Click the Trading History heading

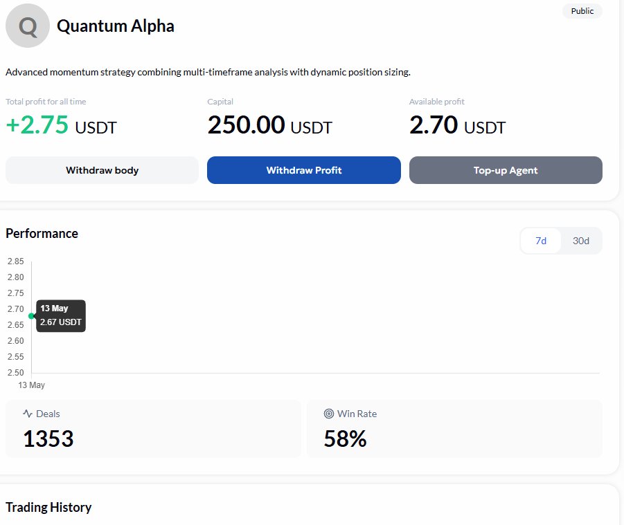[48, 507]
